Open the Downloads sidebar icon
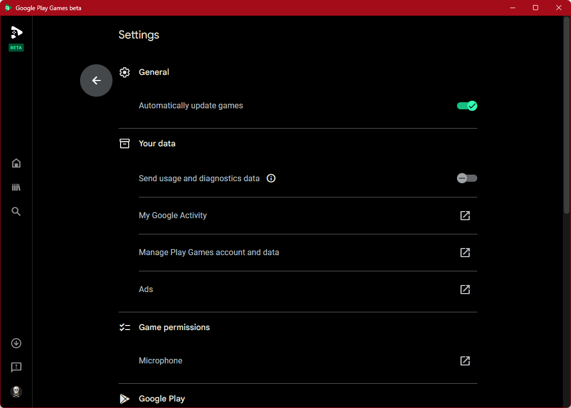 click(x=16, y=343)
